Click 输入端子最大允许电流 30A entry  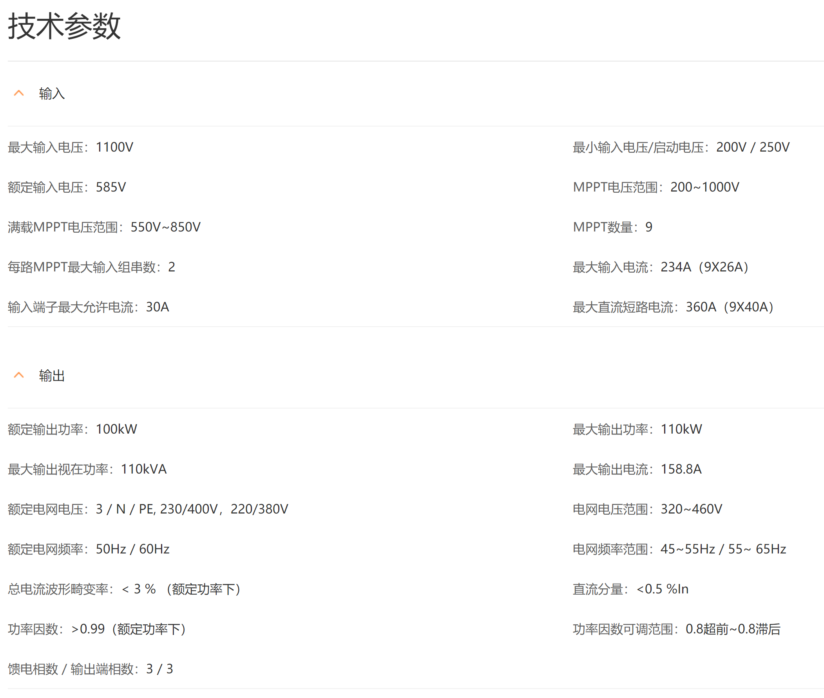(x=88, y=307)
